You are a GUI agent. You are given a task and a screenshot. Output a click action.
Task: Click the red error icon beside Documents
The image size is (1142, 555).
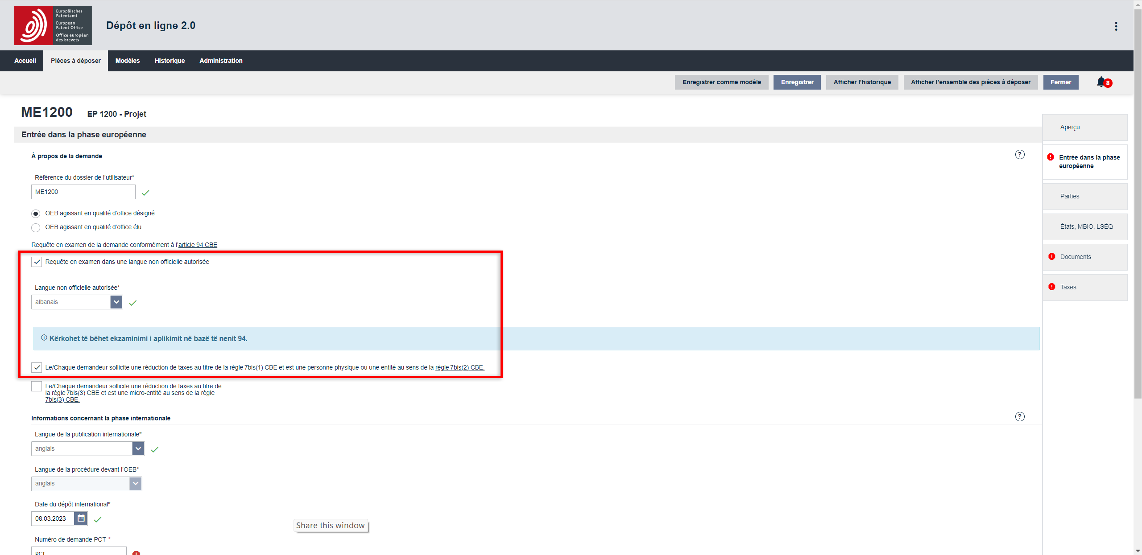pyautogui.click(x=1051, y=257)
